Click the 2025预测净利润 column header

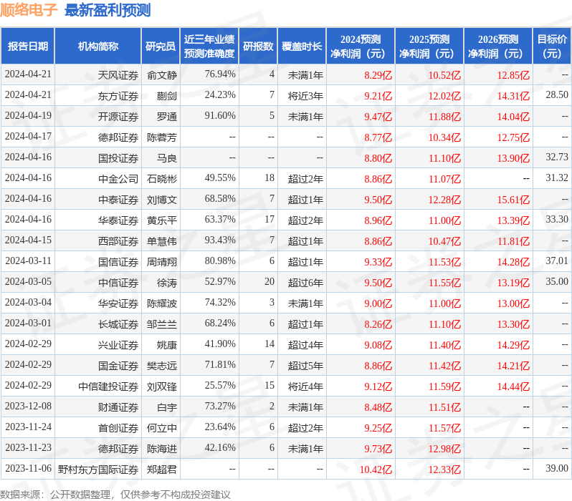point(429,47)
